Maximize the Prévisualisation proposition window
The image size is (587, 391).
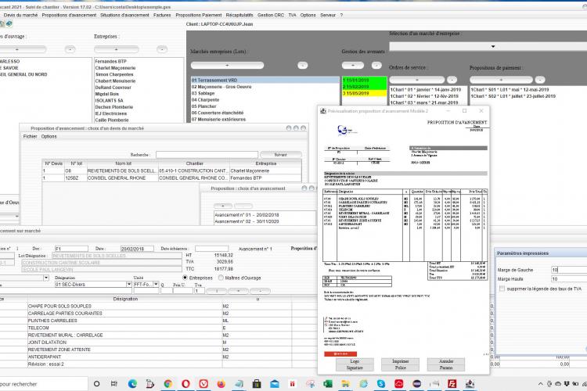click(465, 111)
